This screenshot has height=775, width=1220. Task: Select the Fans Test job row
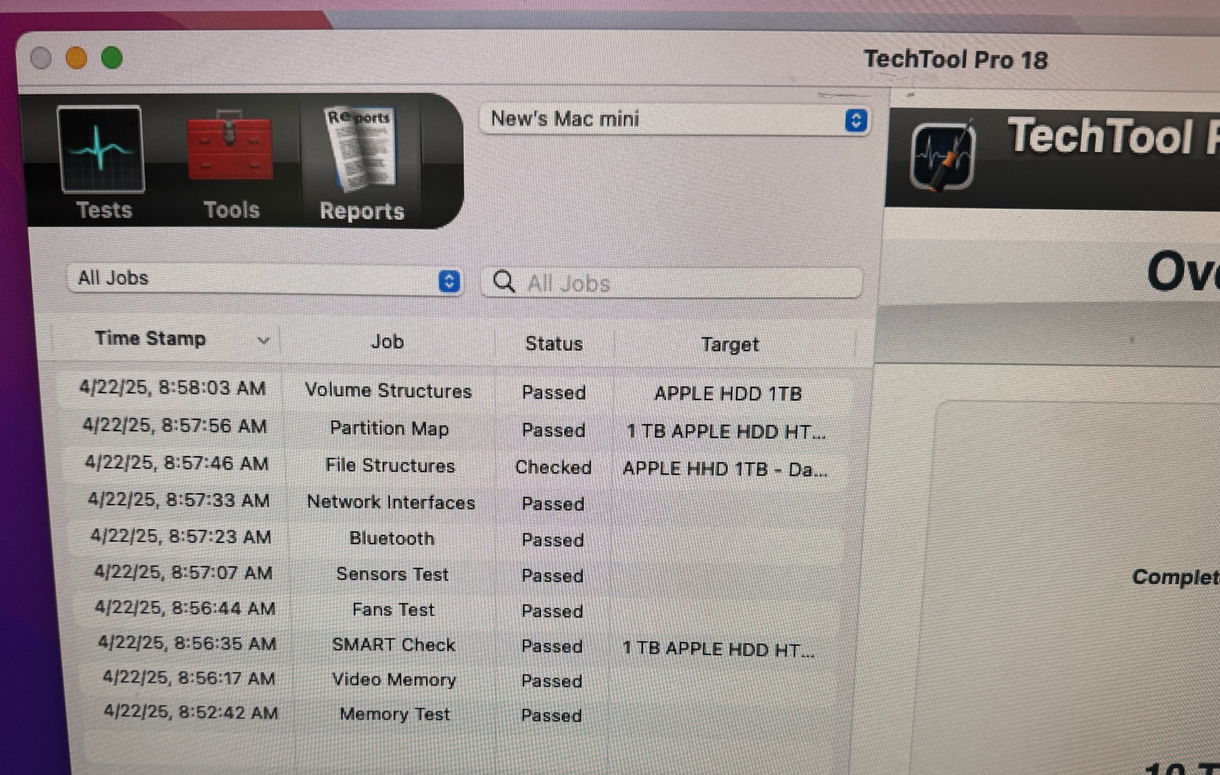point(393,610)
